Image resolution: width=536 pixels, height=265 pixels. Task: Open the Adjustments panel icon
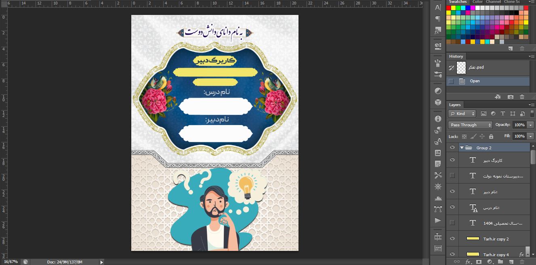438,91
